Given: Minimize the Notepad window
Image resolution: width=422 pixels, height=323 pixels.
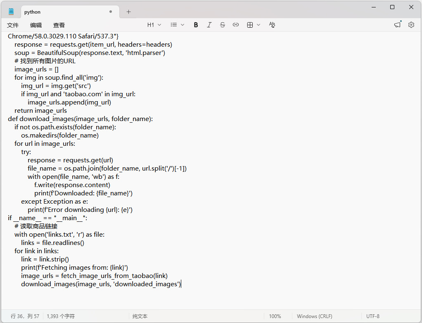Looking at the screenshot, I should pos(374,7).
